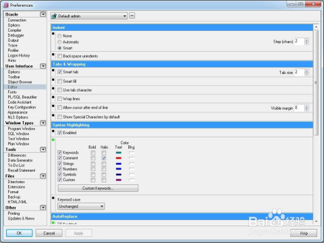
Task: Open the Code Assistant preferences page
Action: coord(20,102)
